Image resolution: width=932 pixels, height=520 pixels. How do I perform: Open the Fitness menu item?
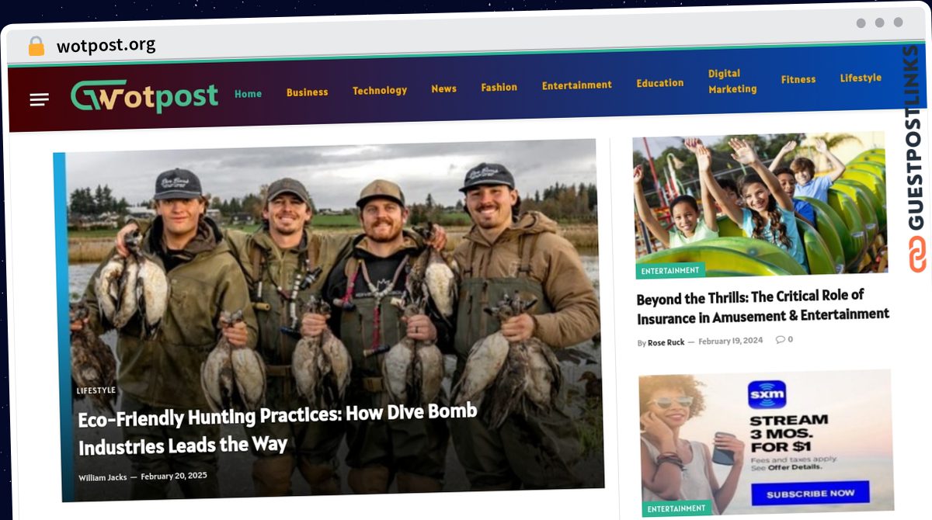(x=798, y=79)
